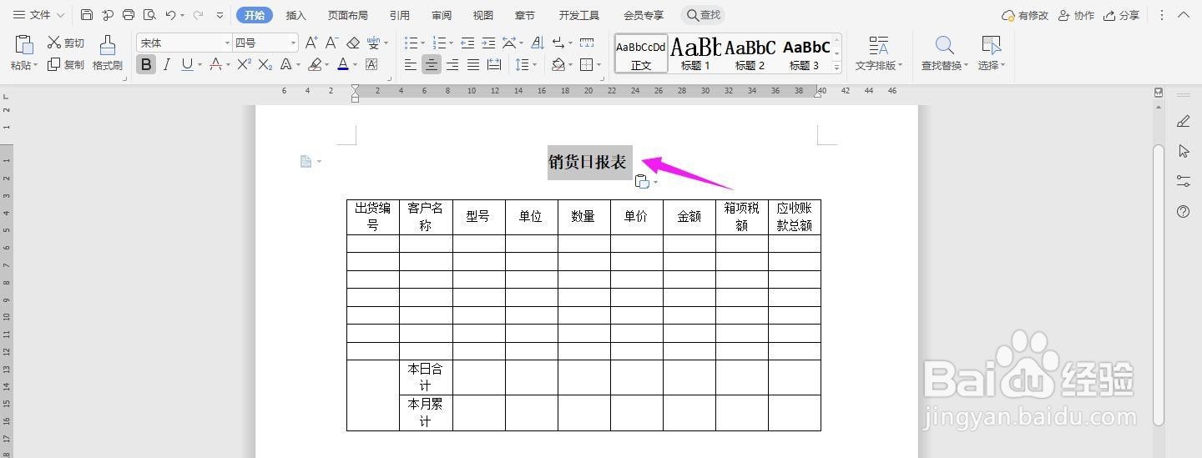The height and width of the screenshot is (458, 1202).
Task: Click the pen icon in right sidebar
Action: (1183, 121)
